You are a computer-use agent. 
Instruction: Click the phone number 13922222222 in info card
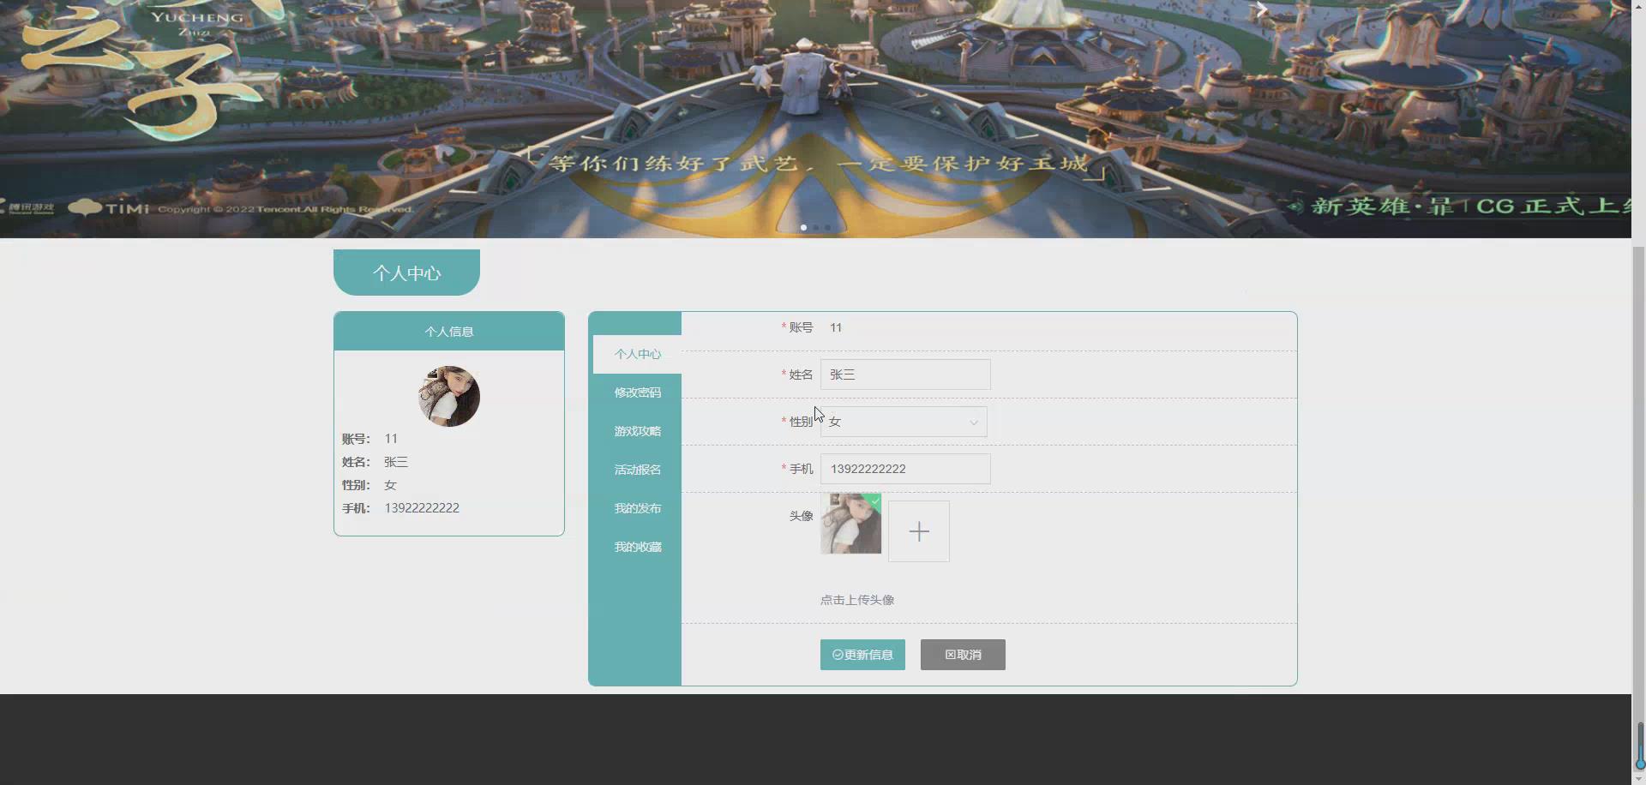tap(422, 508)
